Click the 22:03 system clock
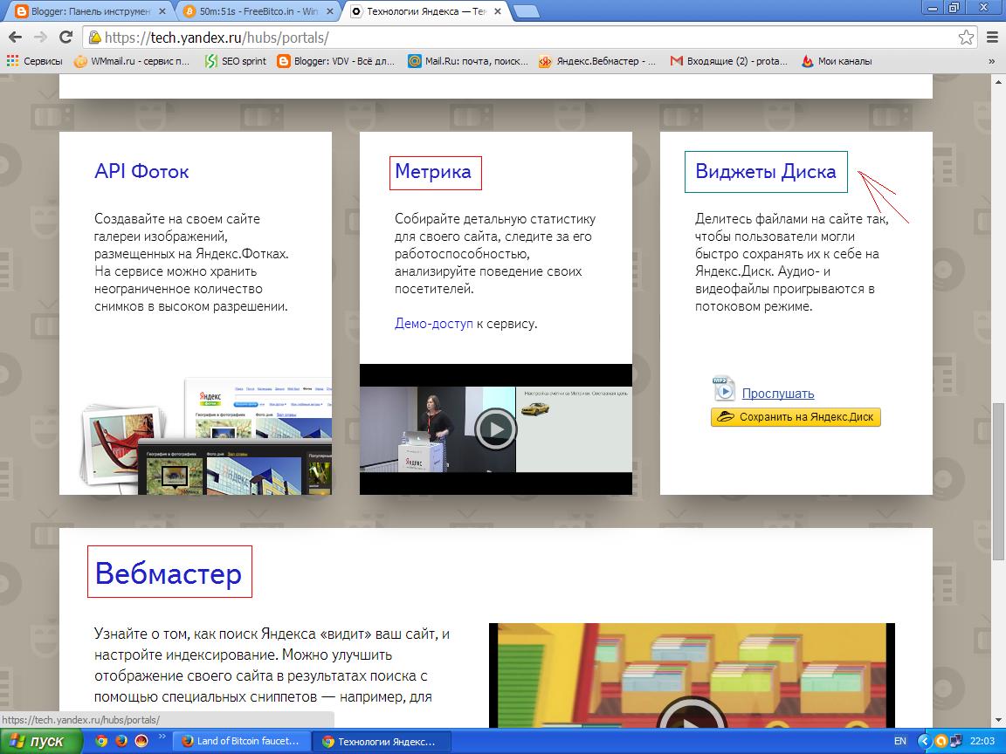The image size is (1006, 754). pos(983,741)
